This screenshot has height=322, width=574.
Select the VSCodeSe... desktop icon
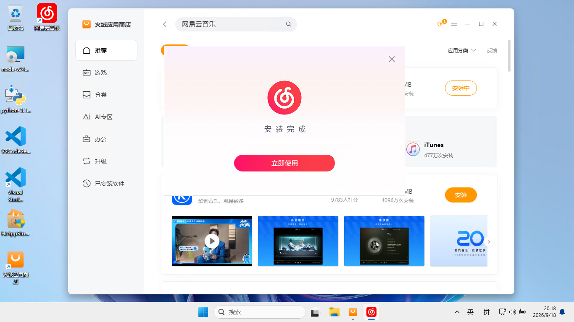16,141
